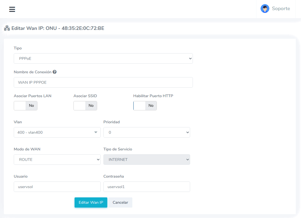This screenshot has height=218, width=301.
Task: Click into the Usuario input field
Action: tap(57, 187)
